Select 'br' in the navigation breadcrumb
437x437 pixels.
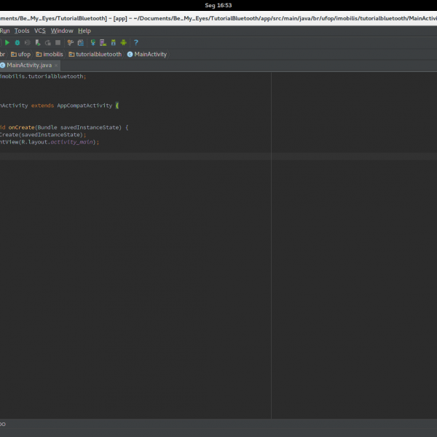click(2, 55)
